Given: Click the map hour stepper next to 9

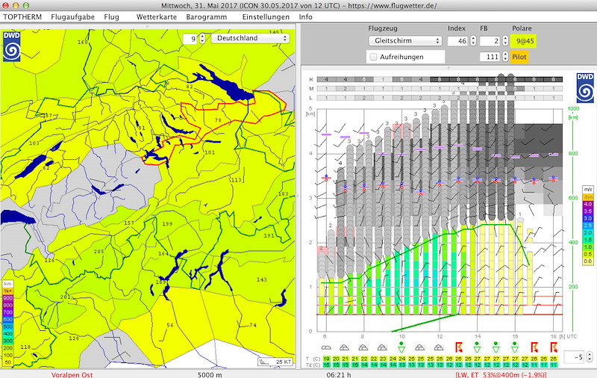Looking at the screenshot, I should [202, 39].
